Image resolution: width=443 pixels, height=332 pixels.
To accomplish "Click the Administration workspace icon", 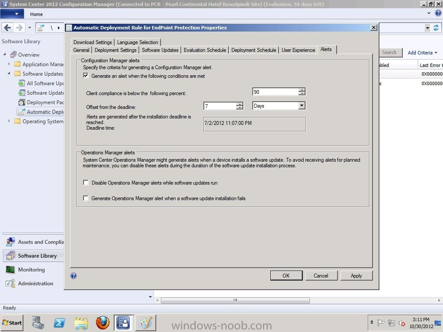I will 10,283.
